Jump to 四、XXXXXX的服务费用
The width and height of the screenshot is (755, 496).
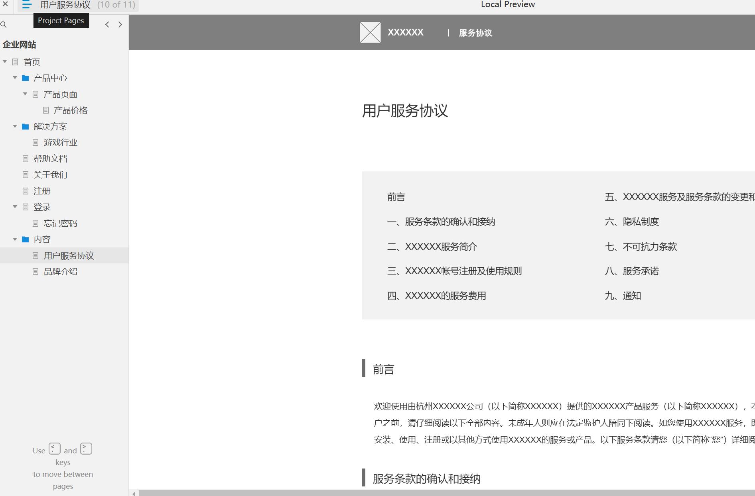[436, 296]
